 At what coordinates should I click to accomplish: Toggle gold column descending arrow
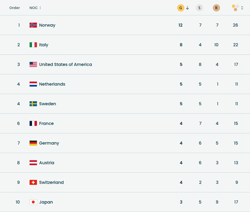click(x=187, y=8)
